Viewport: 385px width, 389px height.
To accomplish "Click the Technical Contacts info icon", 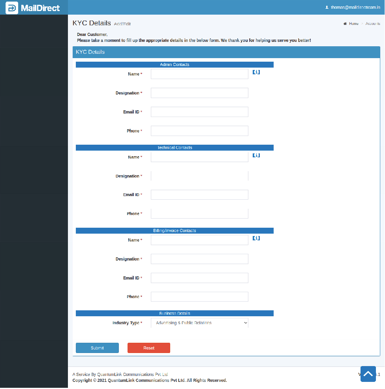I will 256,155.
